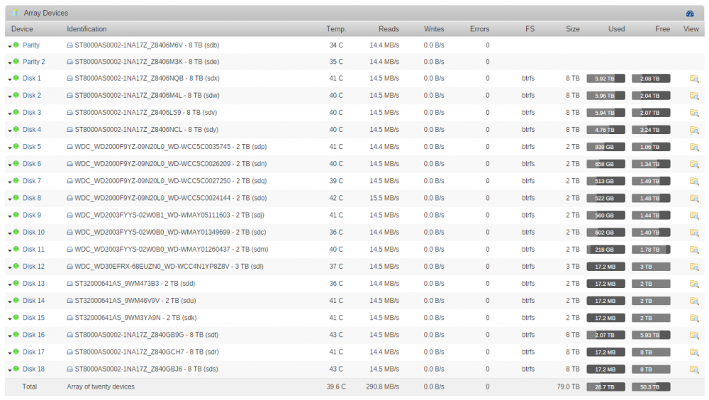The width and height of the screenshot is (709, 400).
Task: Browse Disk 9 contents via folder icon
Action: 694,216
